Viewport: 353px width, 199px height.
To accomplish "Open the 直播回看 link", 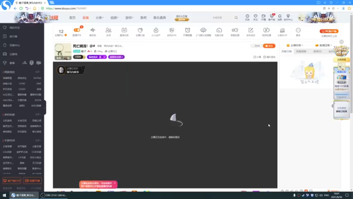I will coord(324,46).
